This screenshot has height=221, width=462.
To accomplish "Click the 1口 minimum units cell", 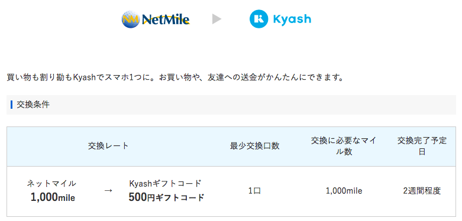I will [x=254, y=191].
